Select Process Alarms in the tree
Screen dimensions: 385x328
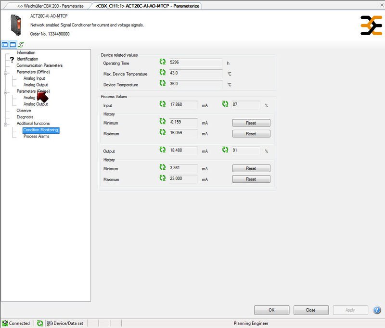point(37,136)
